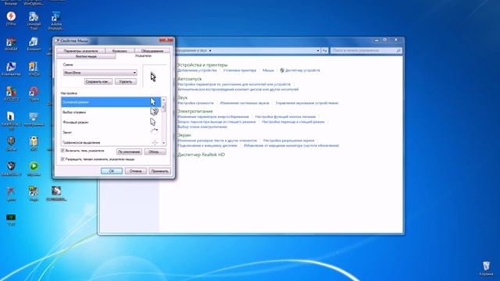The image size is (500, 281).
Task: Open the Установка принтера link
Action: [240, 70]
